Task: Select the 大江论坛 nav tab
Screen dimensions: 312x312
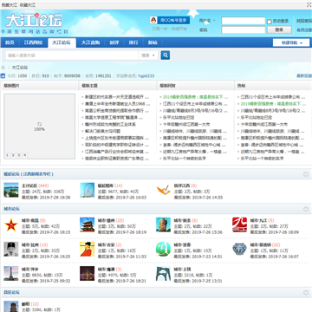Action: point(62,42)
